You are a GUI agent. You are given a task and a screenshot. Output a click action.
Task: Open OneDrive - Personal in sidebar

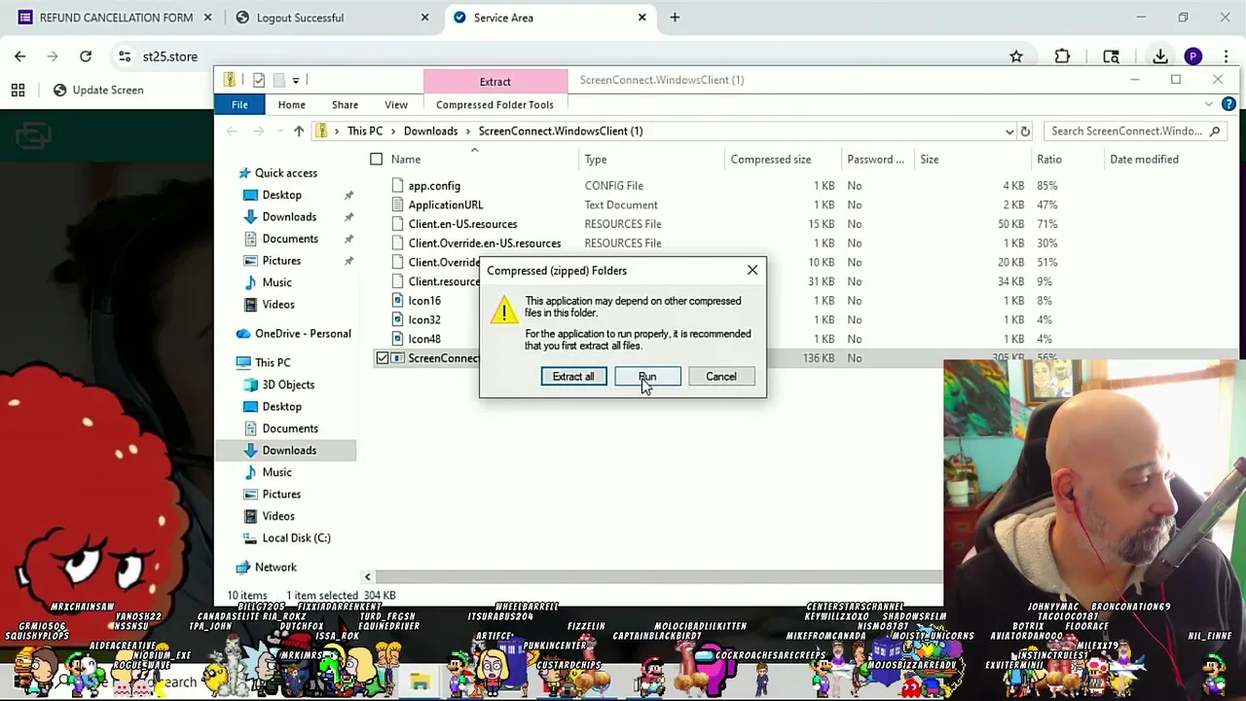point(303,334)
